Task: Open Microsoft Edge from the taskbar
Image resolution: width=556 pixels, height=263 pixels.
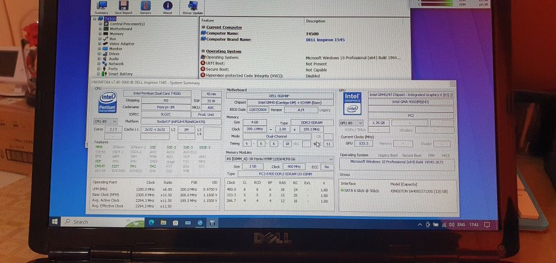Action: click(x=152, y=223)
